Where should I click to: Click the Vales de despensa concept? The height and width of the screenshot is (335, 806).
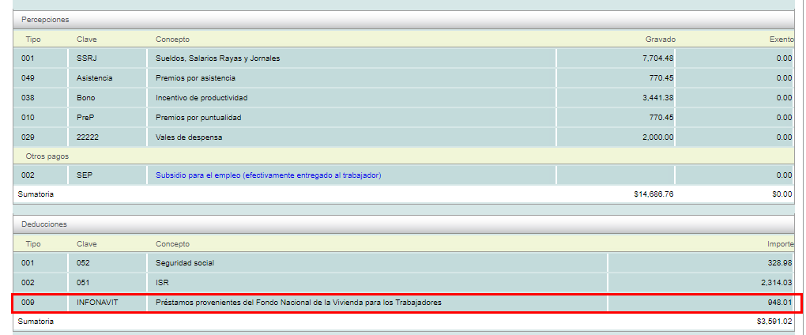[x=189, y=137]
